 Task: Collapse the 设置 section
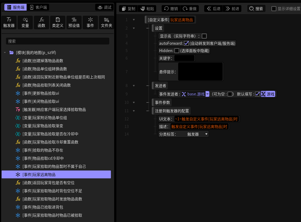click(x=134, y=28)
